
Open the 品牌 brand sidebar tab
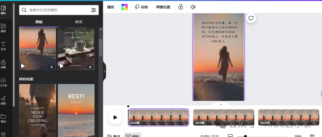pyautogui.click(x=3, y=64)
